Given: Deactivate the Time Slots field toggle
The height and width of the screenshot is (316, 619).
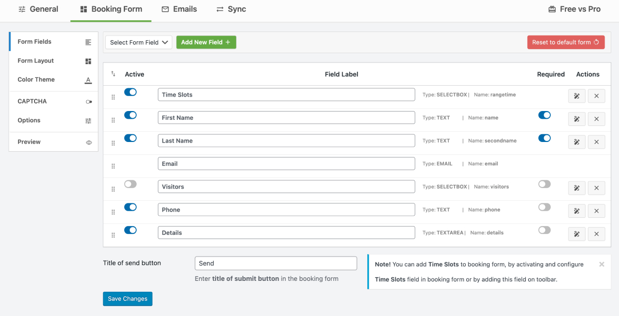Looking at the screenshot, I should (x=131, y=92).
